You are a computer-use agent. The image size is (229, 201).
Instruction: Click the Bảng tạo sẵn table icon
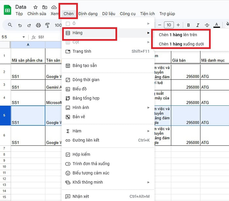click(x=68, y=66)
